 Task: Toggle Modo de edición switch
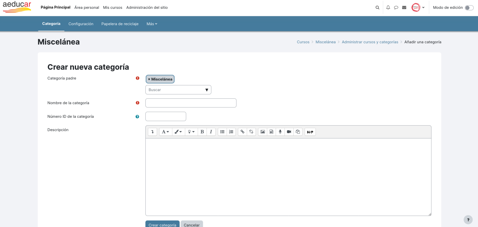(x=469, y=8)
